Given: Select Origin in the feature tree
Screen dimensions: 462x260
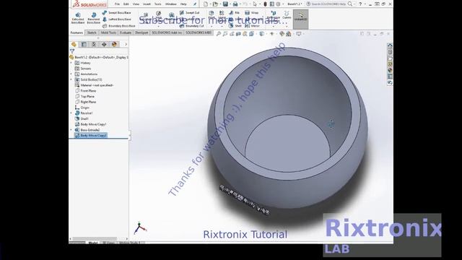Looking at the screenshot, I should point(82,108).
